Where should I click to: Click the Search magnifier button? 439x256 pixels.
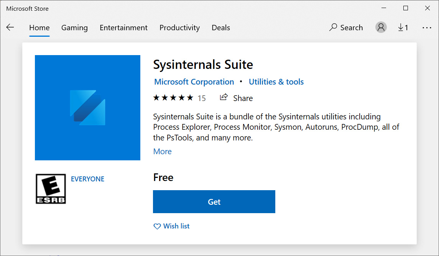tap(346, 28)
